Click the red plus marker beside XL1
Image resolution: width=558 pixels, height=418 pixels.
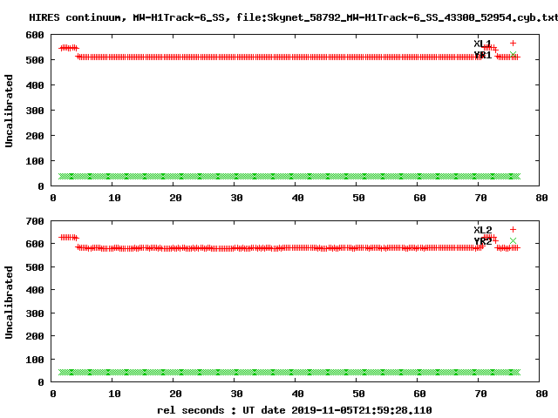click(513, 44)
